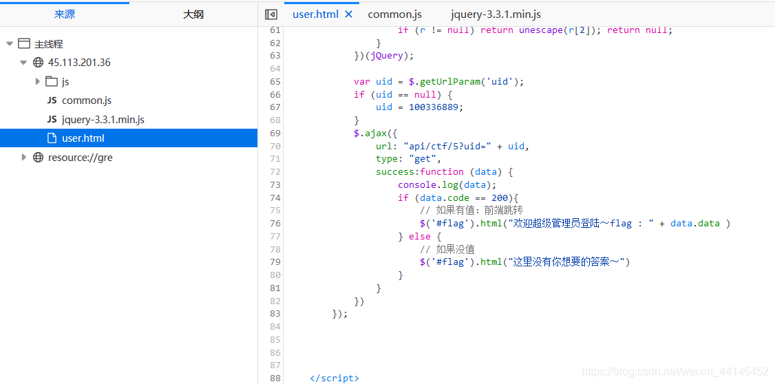Select the js folder label
This screenshot has width=775, height=384.
65,81
